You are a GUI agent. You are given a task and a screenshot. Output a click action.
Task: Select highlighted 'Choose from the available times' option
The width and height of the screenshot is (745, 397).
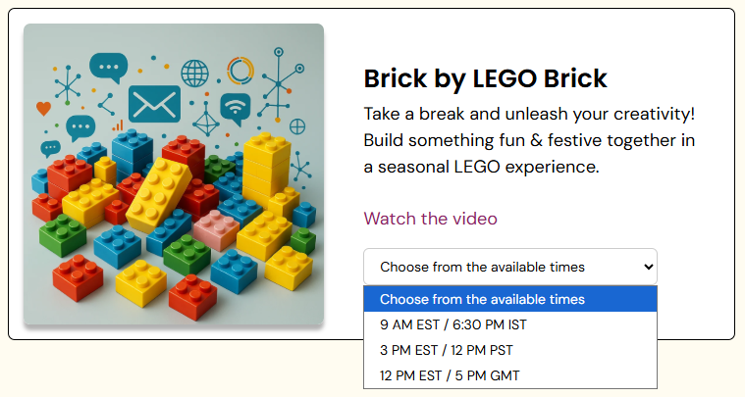coord(482,299)
